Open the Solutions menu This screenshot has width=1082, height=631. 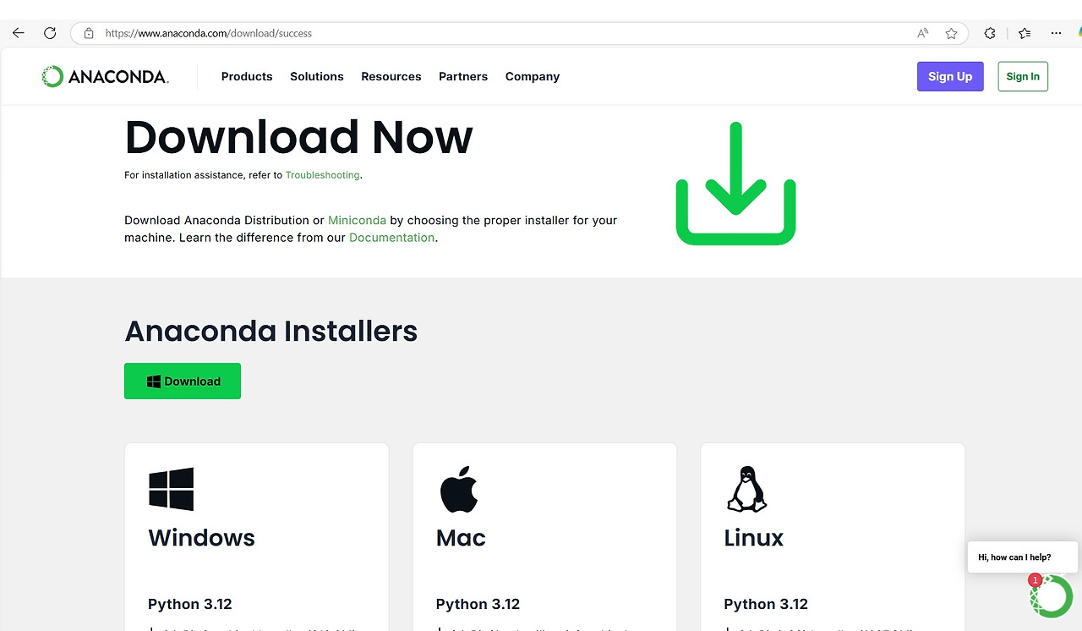click(x=317, y=76)
